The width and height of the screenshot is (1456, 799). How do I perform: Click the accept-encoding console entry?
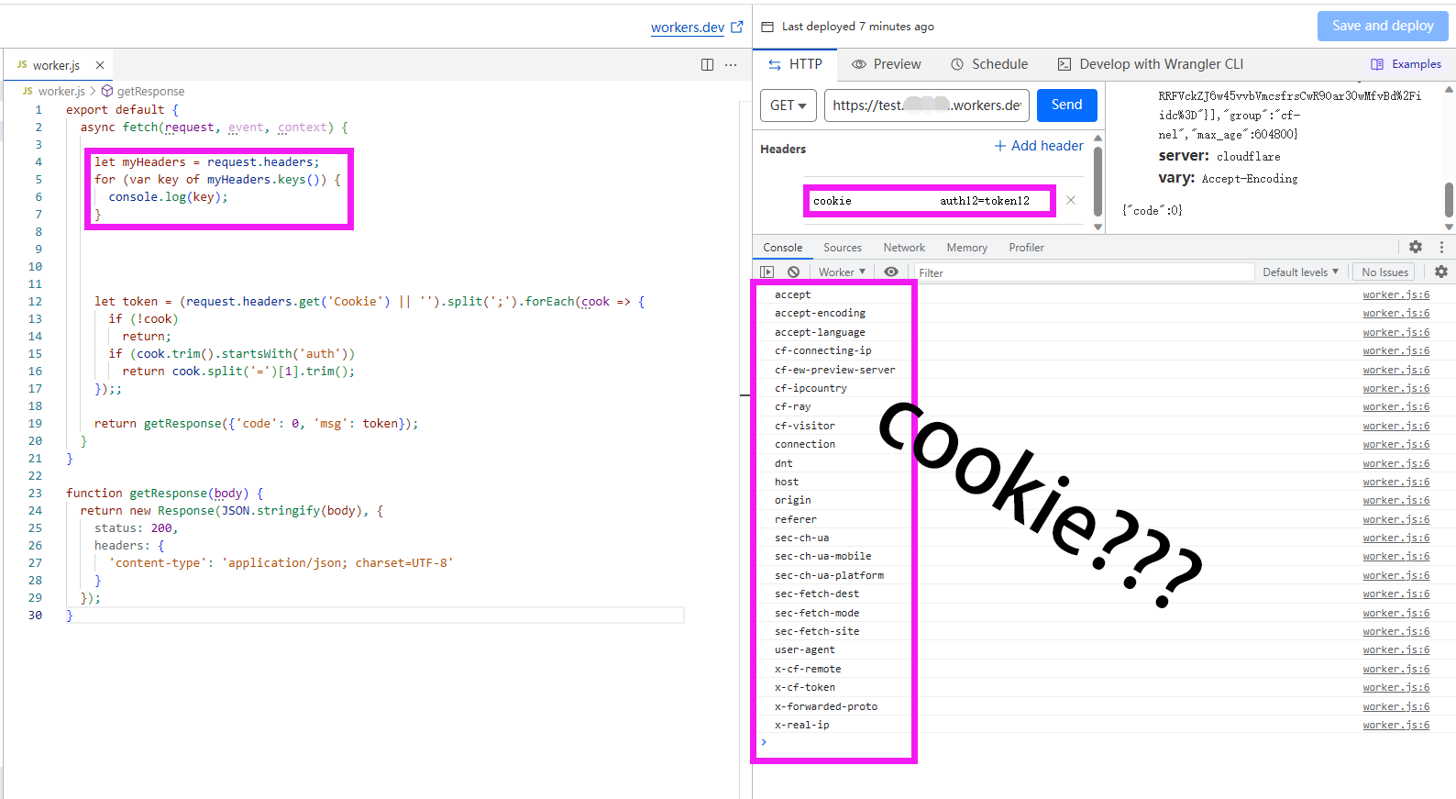pyautogui.click(x=820, y=313)
